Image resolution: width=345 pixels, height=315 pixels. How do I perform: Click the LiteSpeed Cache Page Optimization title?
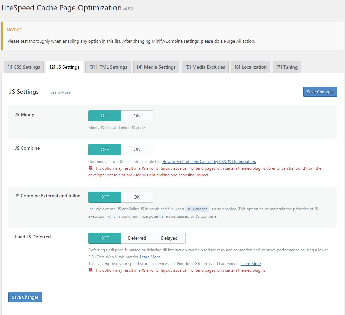click(x=61, y=8)
